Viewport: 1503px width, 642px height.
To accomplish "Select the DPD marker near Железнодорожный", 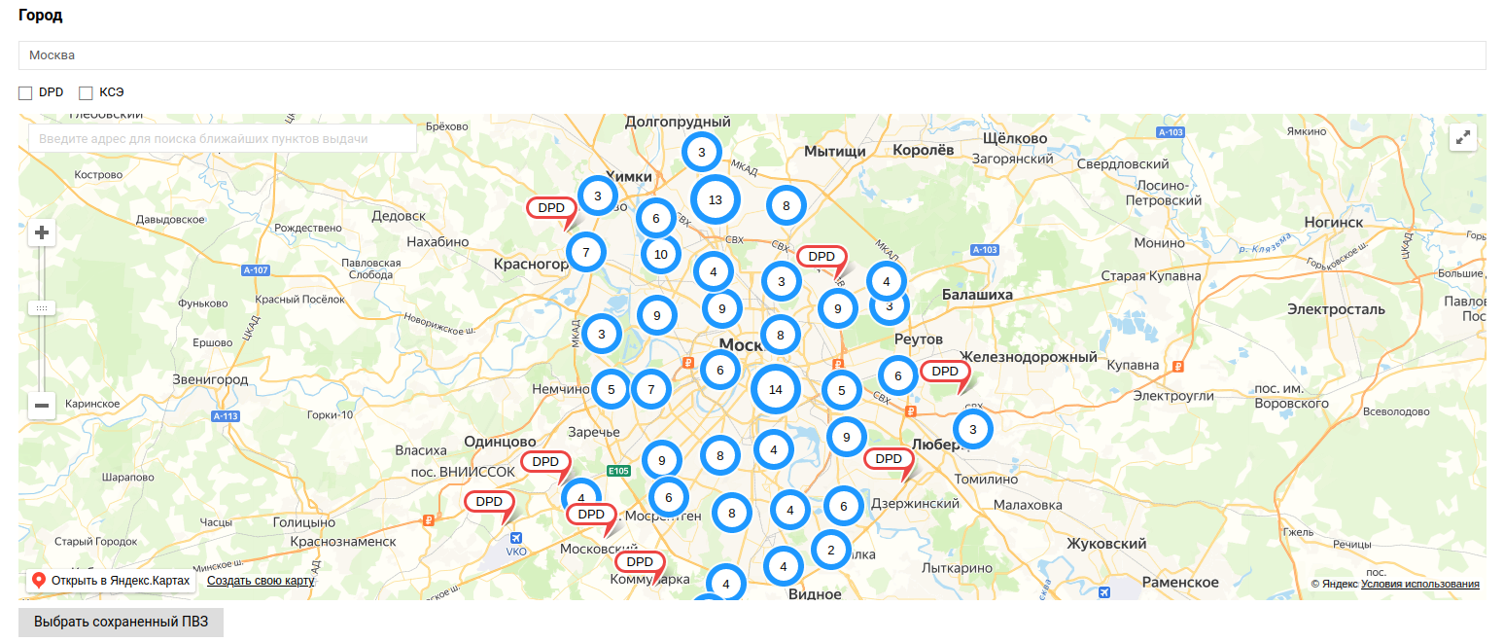I will [x=946, y=373].
